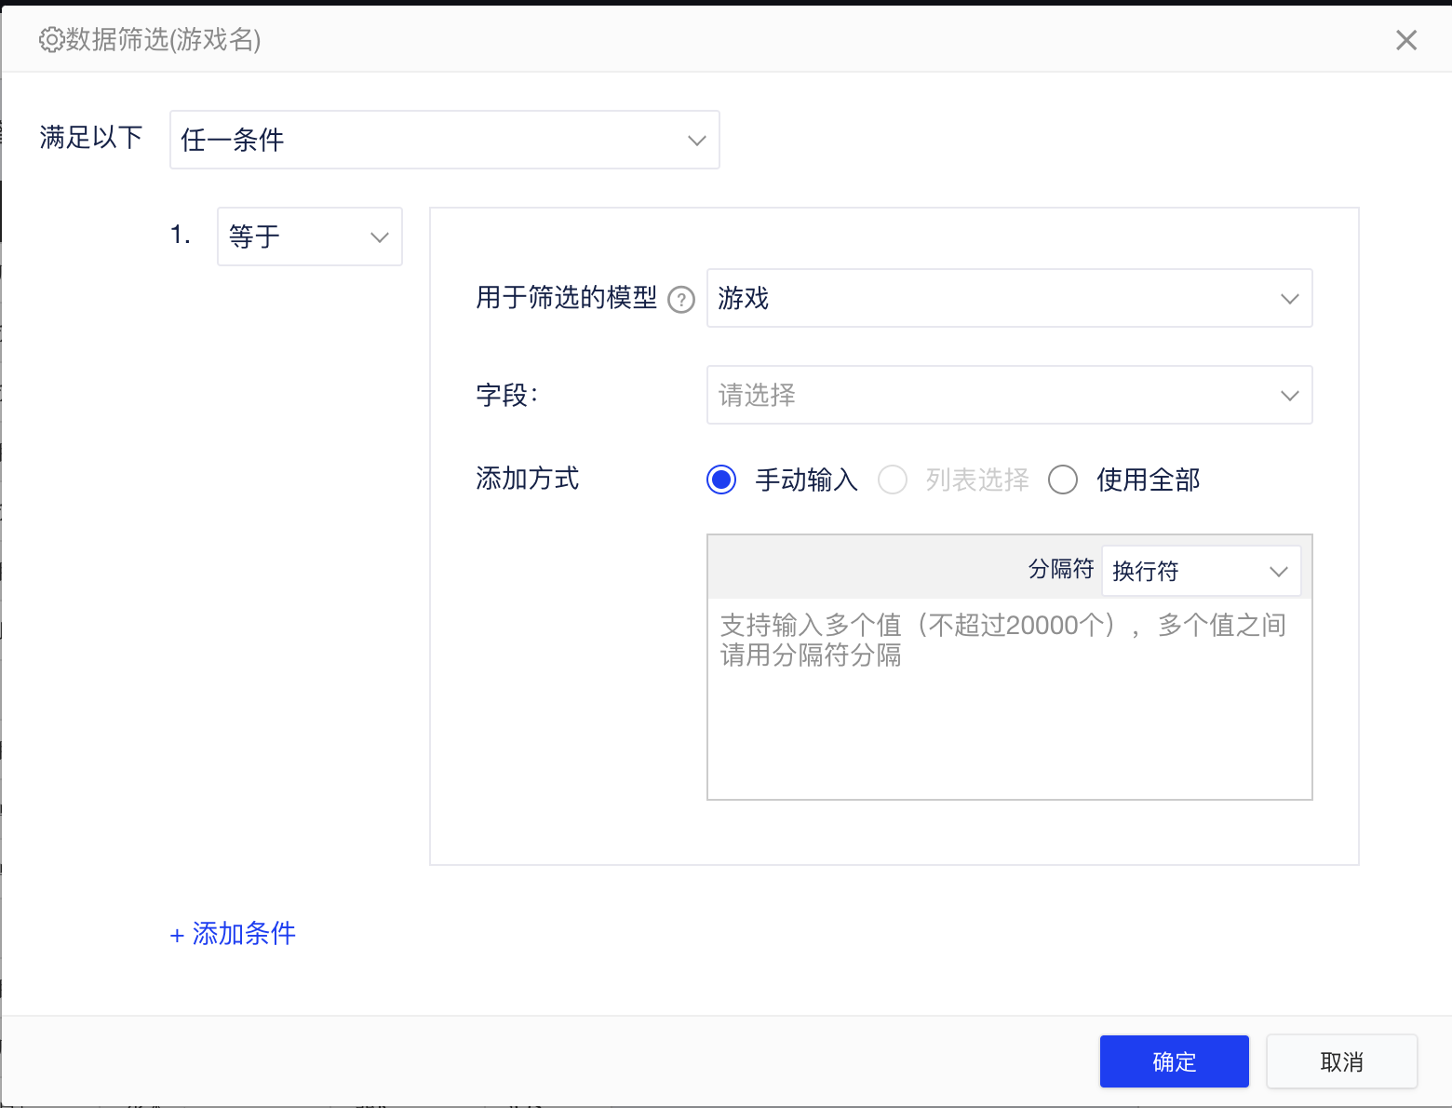Click 添加条件 to add a condition

[x=232, y=934]
